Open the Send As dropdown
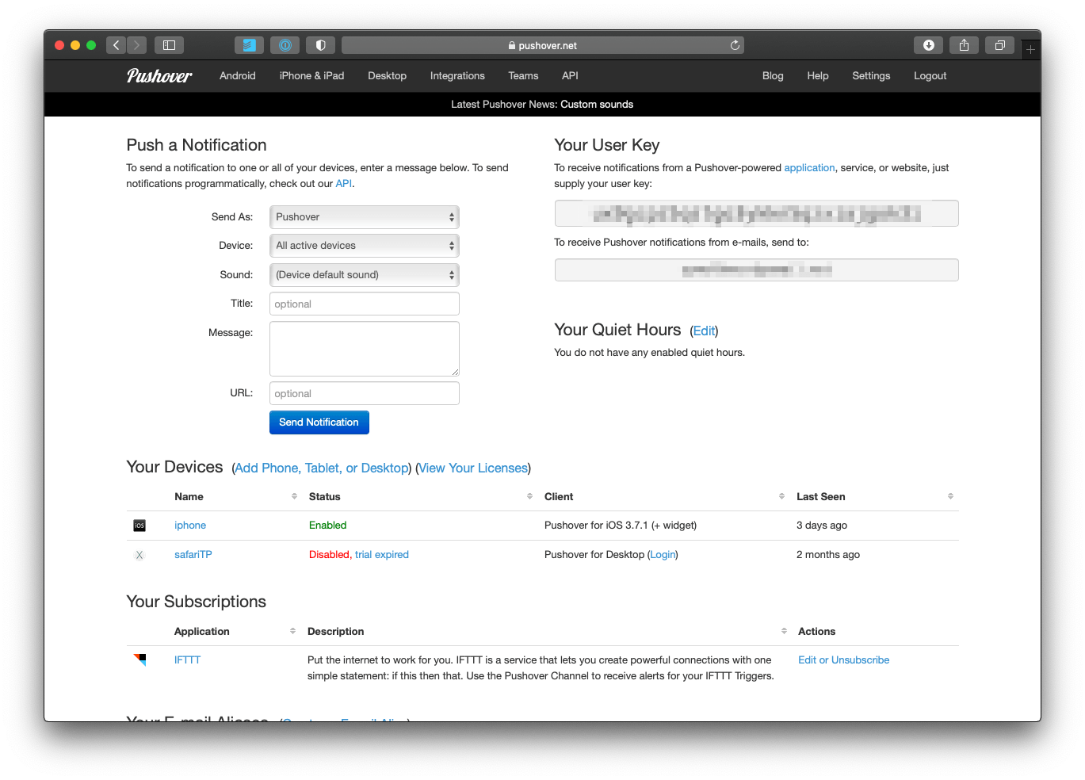Image resolution: width=1085 pixels, height=780 pixels. pos(365,216)
